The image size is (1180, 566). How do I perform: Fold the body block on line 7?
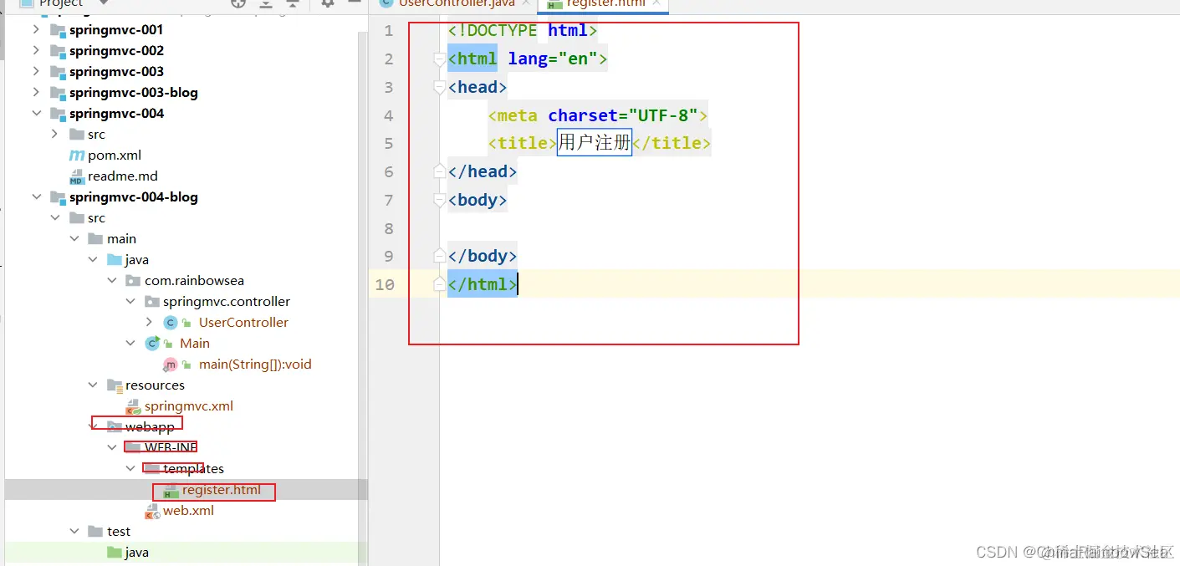pos(439,200)
